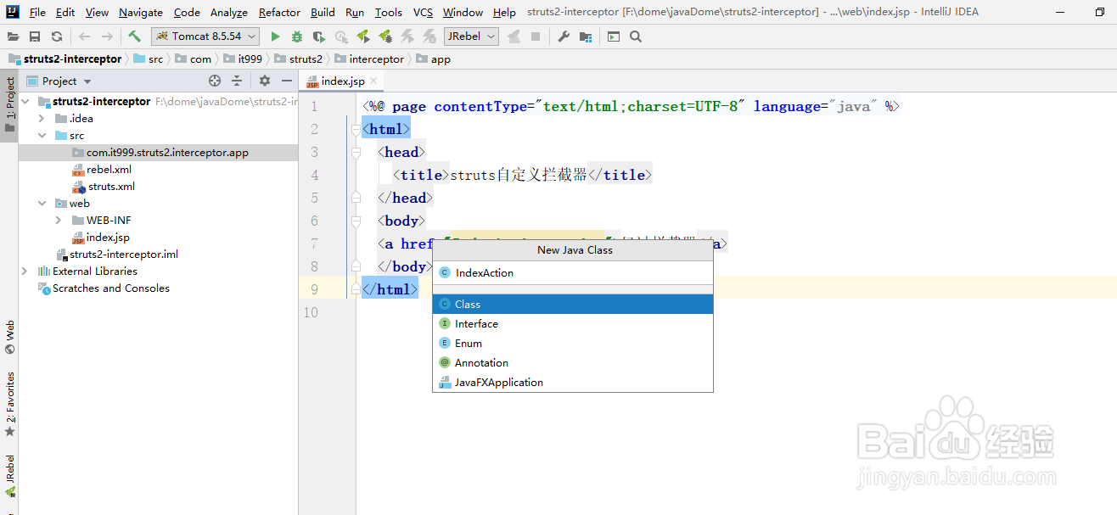This screenshot has width=1117, height=515.
Task: Open the VCS menu
Action: coord(423,12)
